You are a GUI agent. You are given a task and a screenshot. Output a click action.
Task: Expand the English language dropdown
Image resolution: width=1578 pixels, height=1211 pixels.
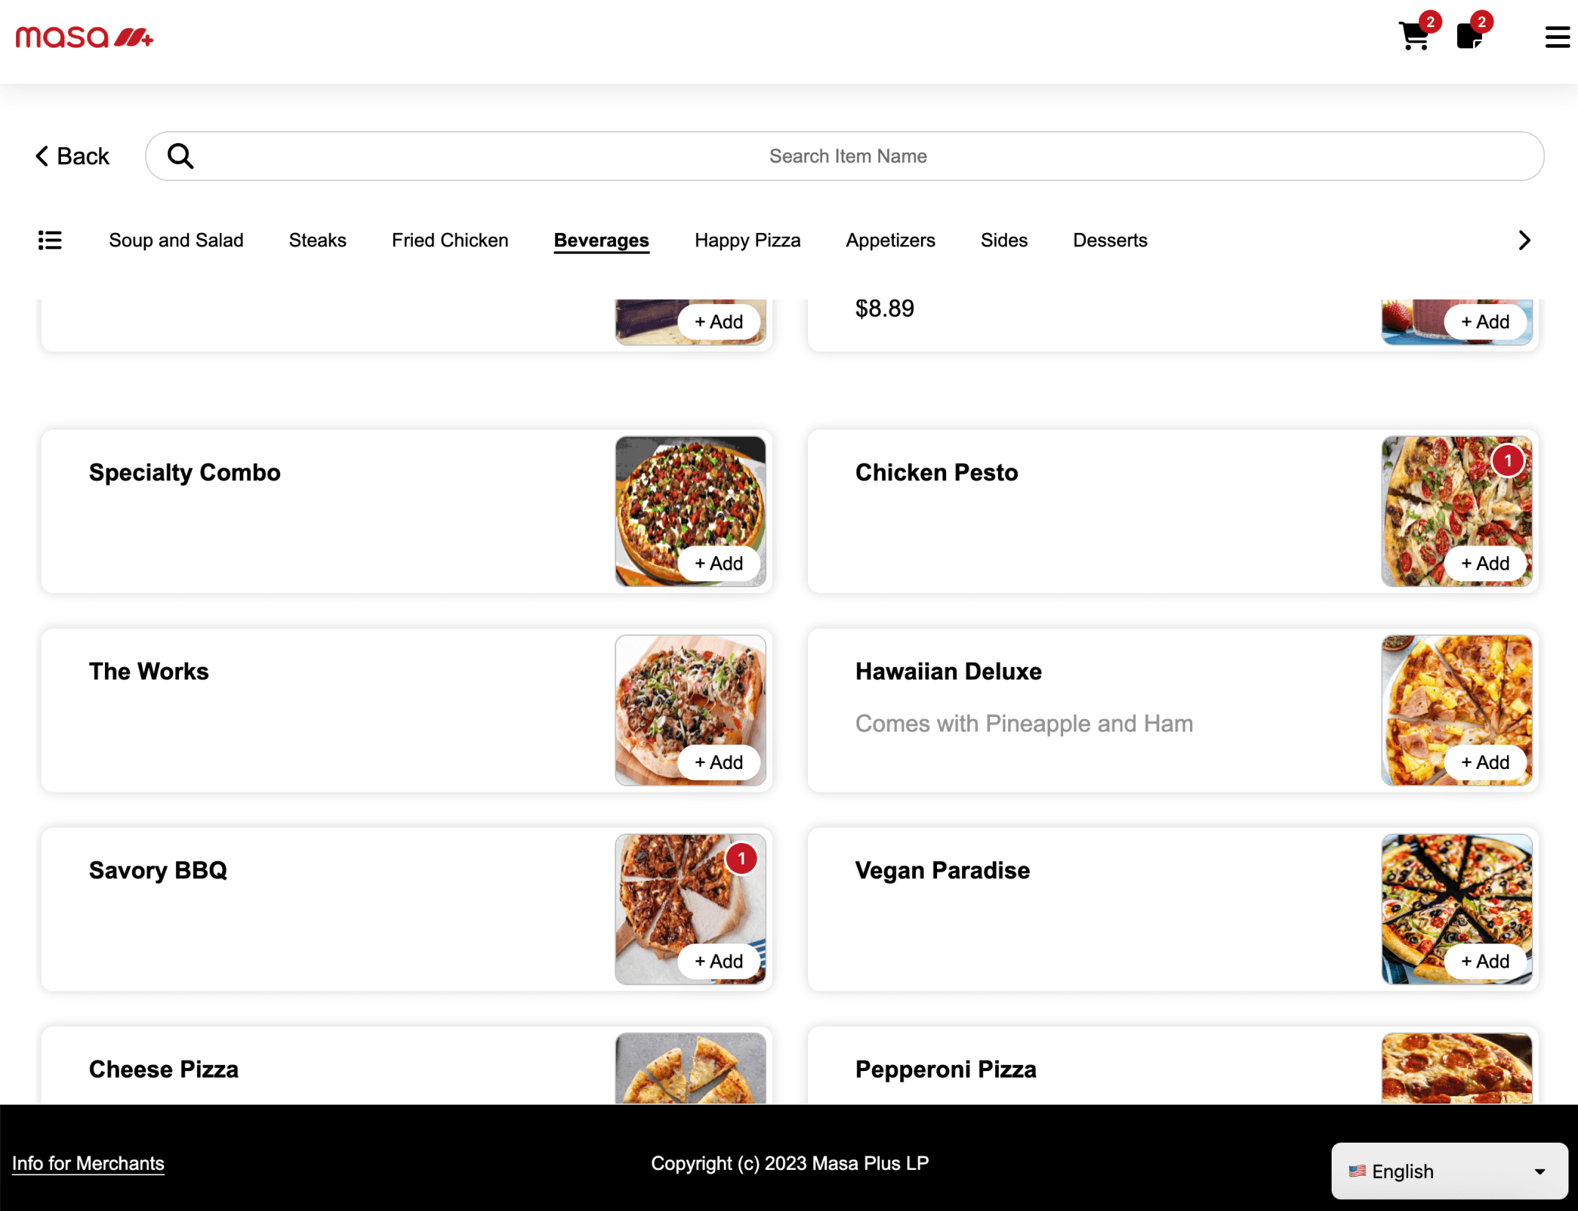pos(1449,1171)
